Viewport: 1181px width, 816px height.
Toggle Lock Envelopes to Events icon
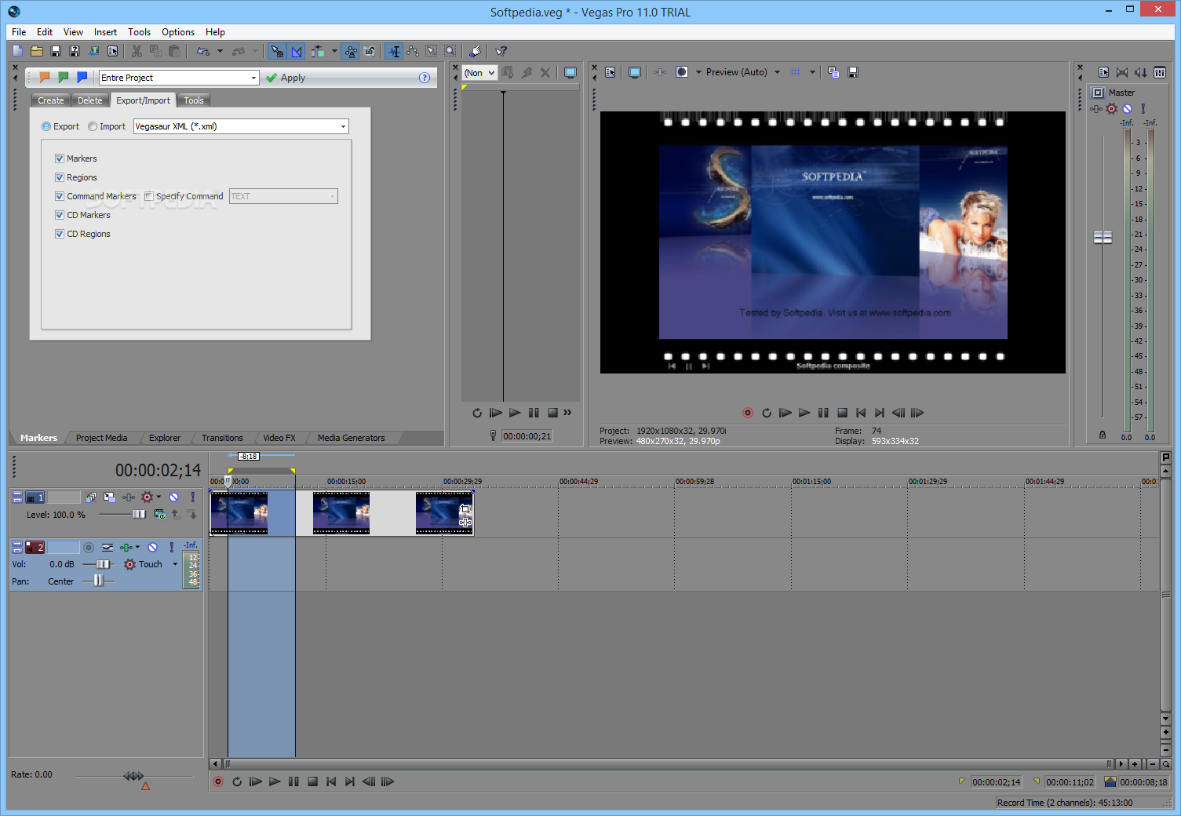351,51
